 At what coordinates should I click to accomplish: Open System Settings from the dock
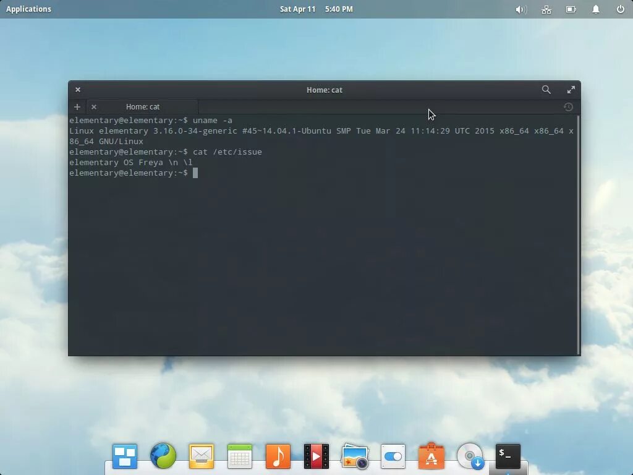point(393,456)
